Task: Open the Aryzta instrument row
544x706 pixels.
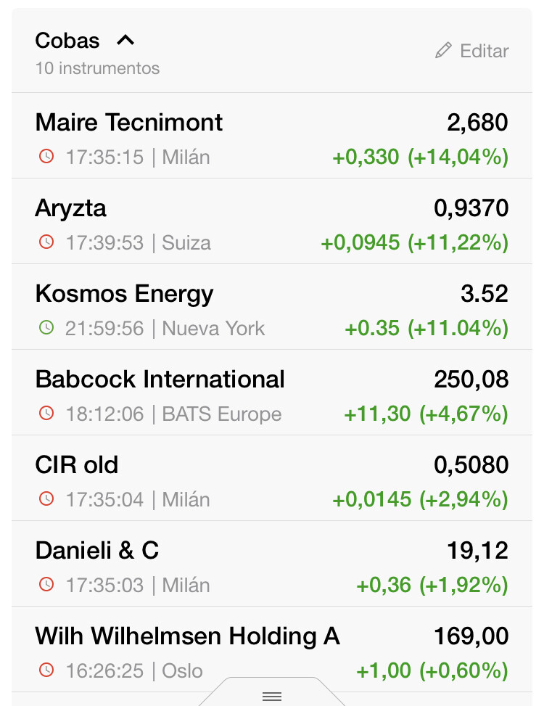Action: [272, 221]
